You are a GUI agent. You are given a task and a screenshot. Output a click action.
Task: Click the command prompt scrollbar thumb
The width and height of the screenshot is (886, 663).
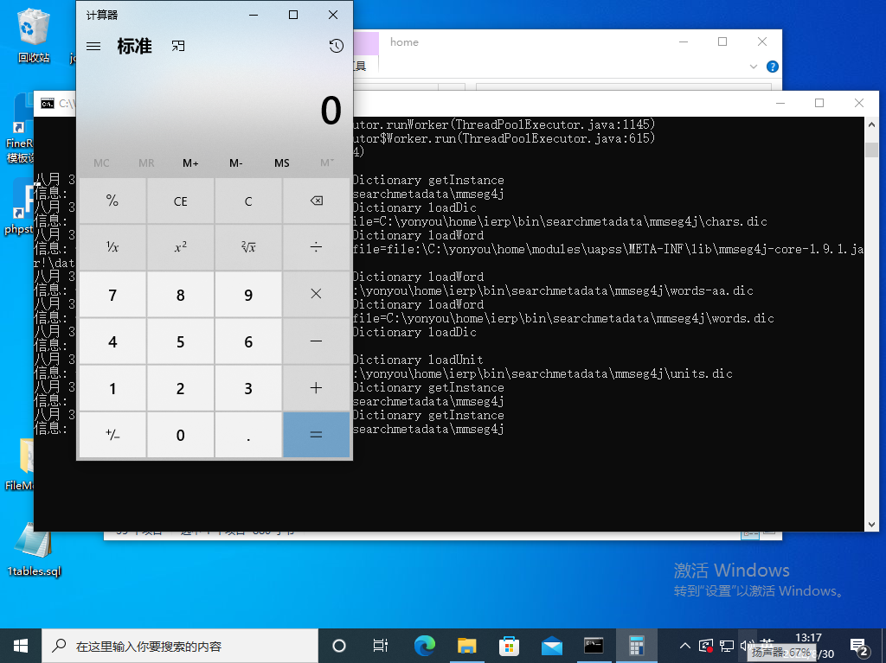(x=871, y=150)
